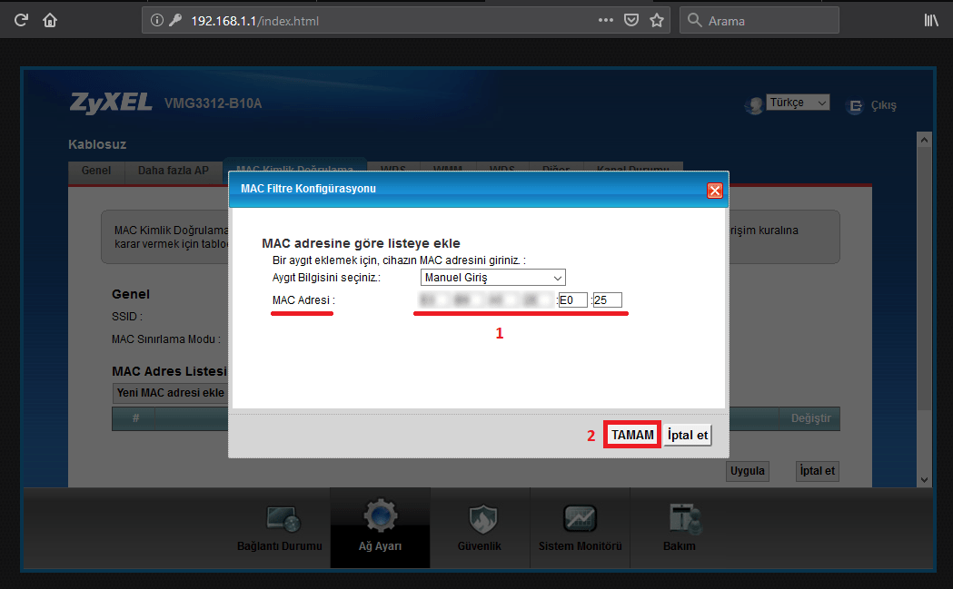
Task: Click the ZyXEL logo
Action: (111, 103)
